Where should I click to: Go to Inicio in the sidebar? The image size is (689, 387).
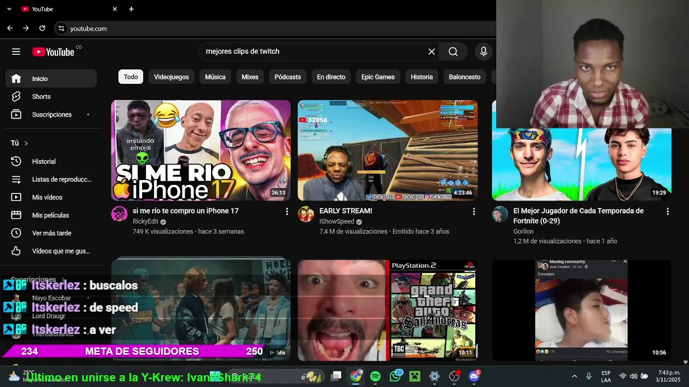coord(51,78)
